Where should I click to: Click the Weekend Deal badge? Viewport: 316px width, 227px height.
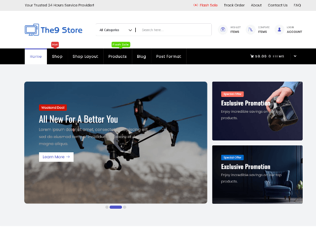[x=53, y=107]
